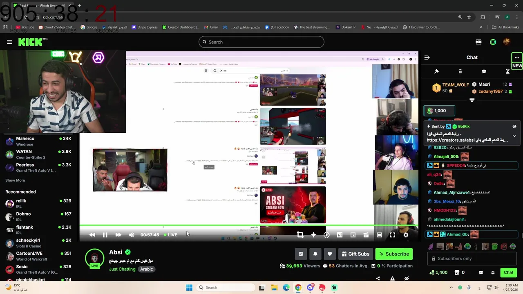Focus the Kick search box
This screenshot has width=523, height=294.
(x=261, y=42)
